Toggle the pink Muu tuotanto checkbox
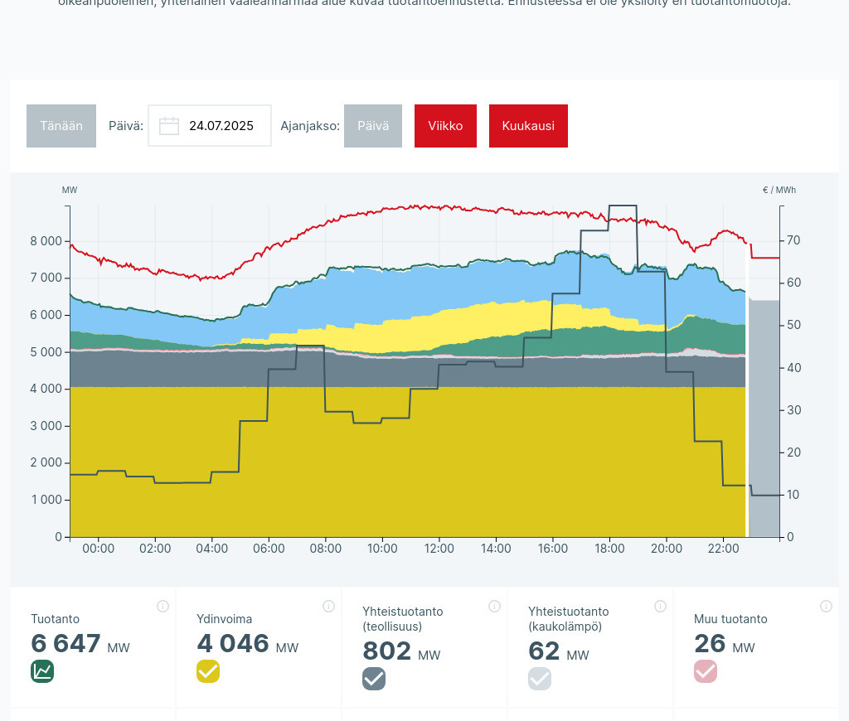Image resolution: width=849 pixels, height=721 pixels. [x=706, y=671]
